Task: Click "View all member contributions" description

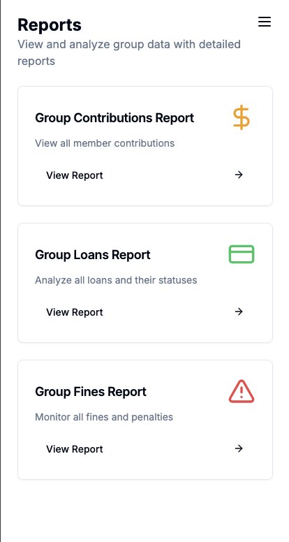Action: point(105,143)
